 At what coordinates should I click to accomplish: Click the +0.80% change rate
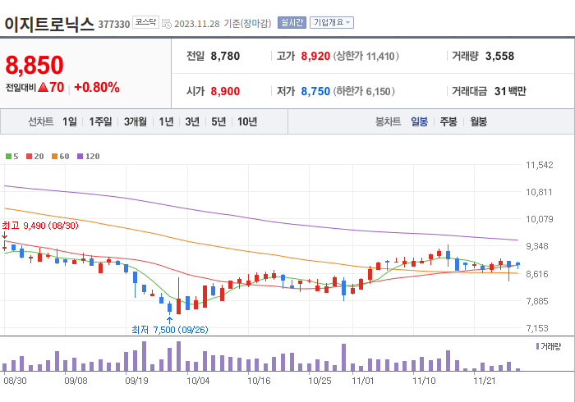(97, 88)
